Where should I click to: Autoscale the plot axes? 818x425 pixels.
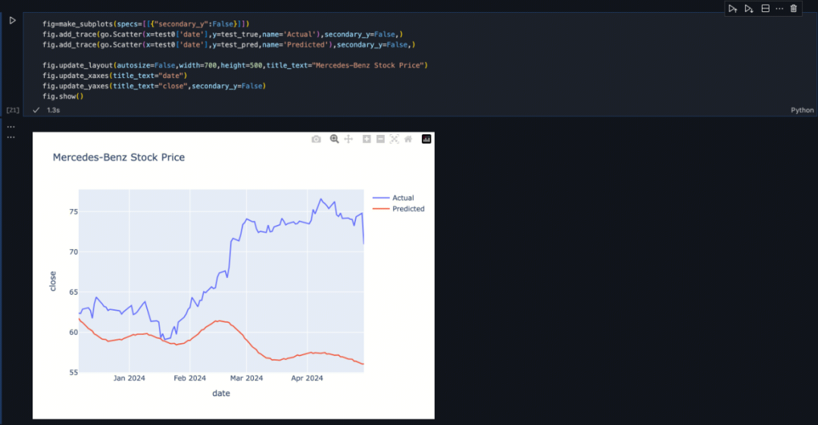click(x=394, y=139)
